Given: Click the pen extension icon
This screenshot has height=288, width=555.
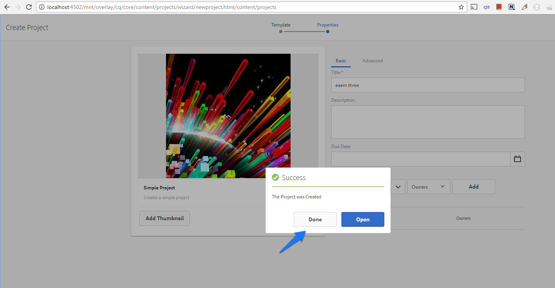Looking at the screenshot, I should point(524,7).
